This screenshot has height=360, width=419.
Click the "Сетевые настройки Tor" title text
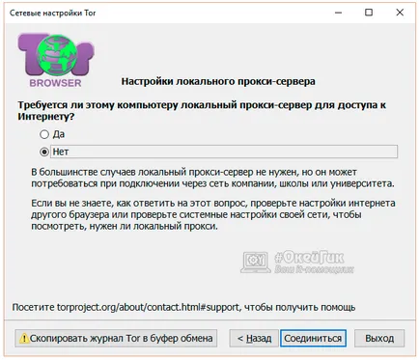coord(53,14)
